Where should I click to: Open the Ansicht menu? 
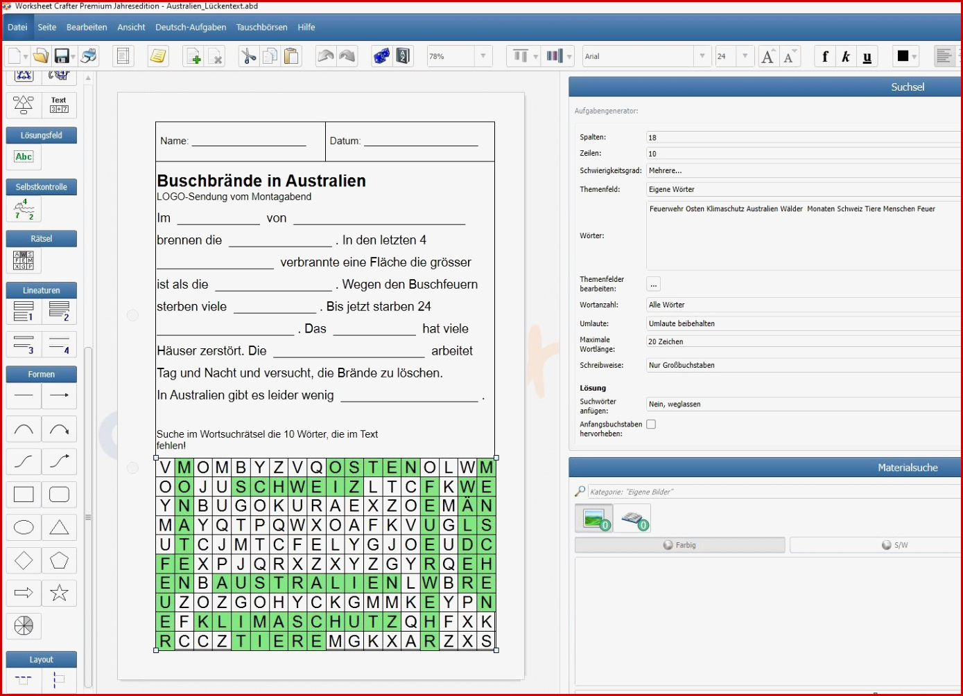pyautogui.click(x=131, y=27)
